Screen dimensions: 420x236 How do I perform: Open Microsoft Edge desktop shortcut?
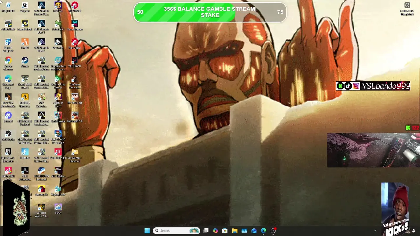8,82
